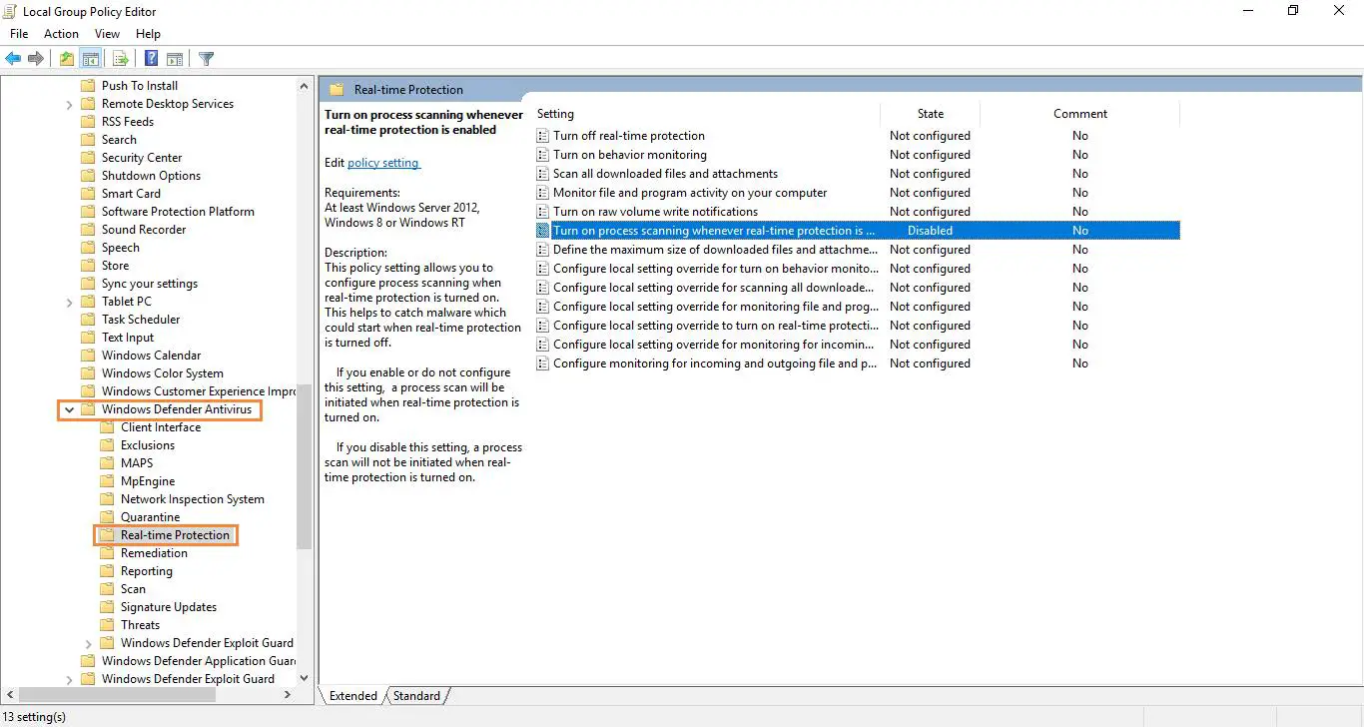Viewport: 1364px width, 727px height.
Task: Click the tree pane scroll-left arrow
Action: [10, 695]
